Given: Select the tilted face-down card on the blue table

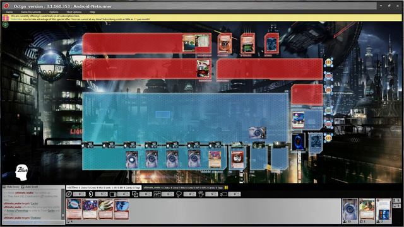Looking at the screenshot, I should (x=258, y=132).
